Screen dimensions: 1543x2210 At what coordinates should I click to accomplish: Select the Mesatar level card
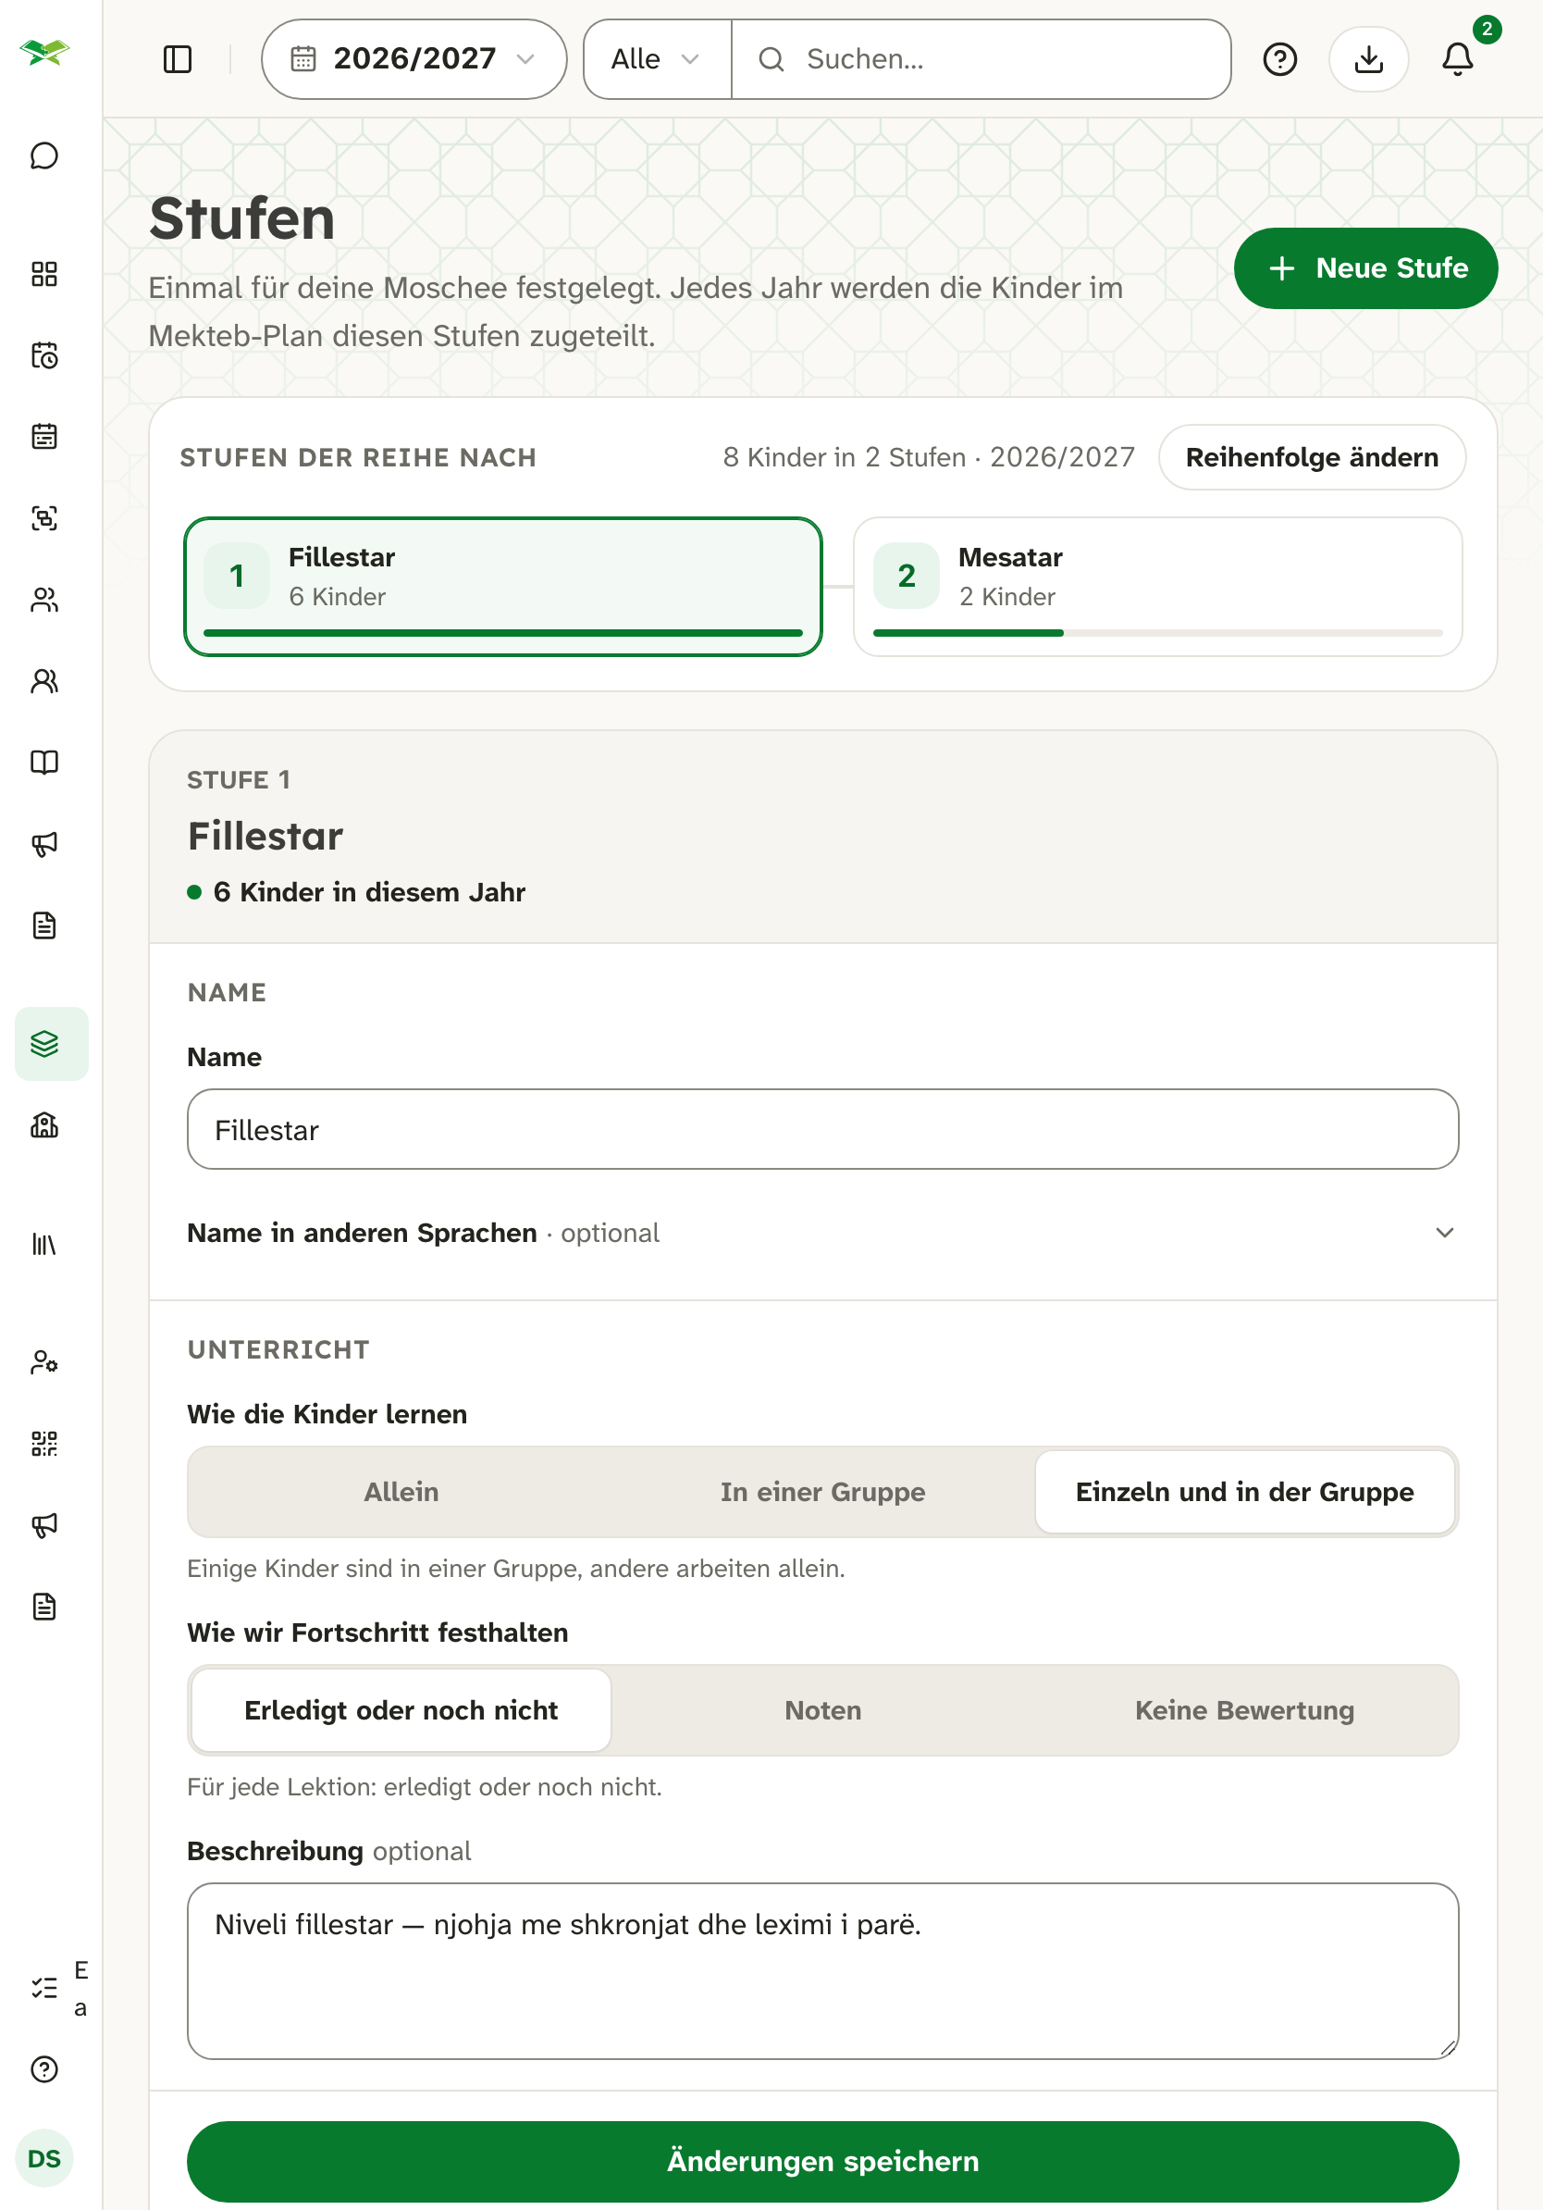pos(1157,586)
